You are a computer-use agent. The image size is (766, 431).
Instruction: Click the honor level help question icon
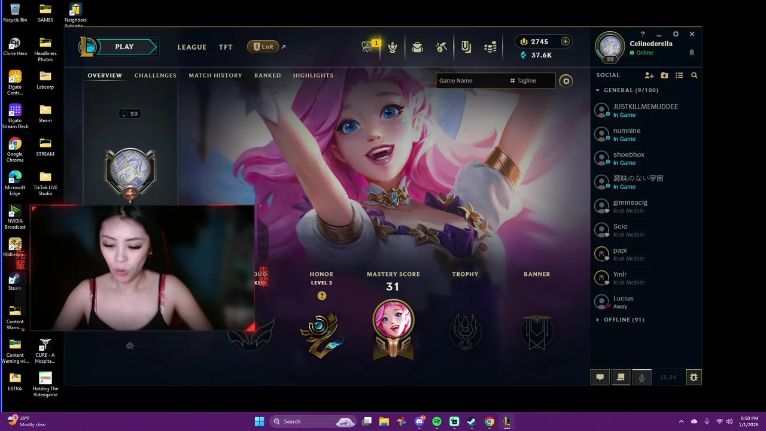(x=321, y=296)
